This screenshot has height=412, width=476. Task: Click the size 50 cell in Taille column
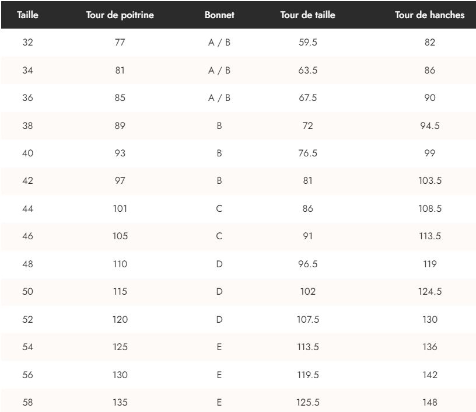[x=27, y=292]
